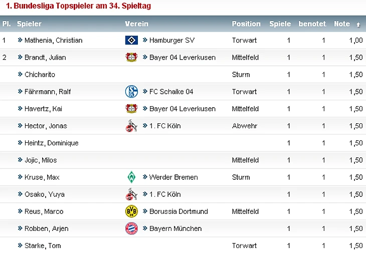Open the Werder Bremen team link
Viewport: 366px width, 253px height.
(173, 177)
